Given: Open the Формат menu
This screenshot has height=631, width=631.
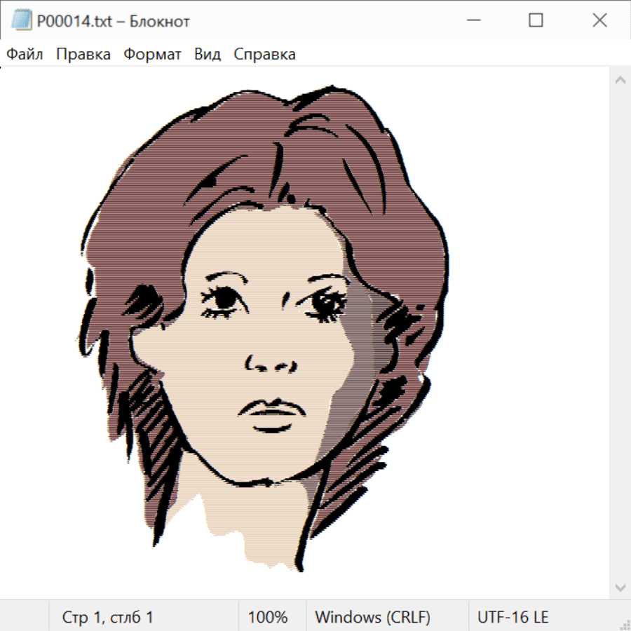Looking at the screenshot, I should pos(152,54).
